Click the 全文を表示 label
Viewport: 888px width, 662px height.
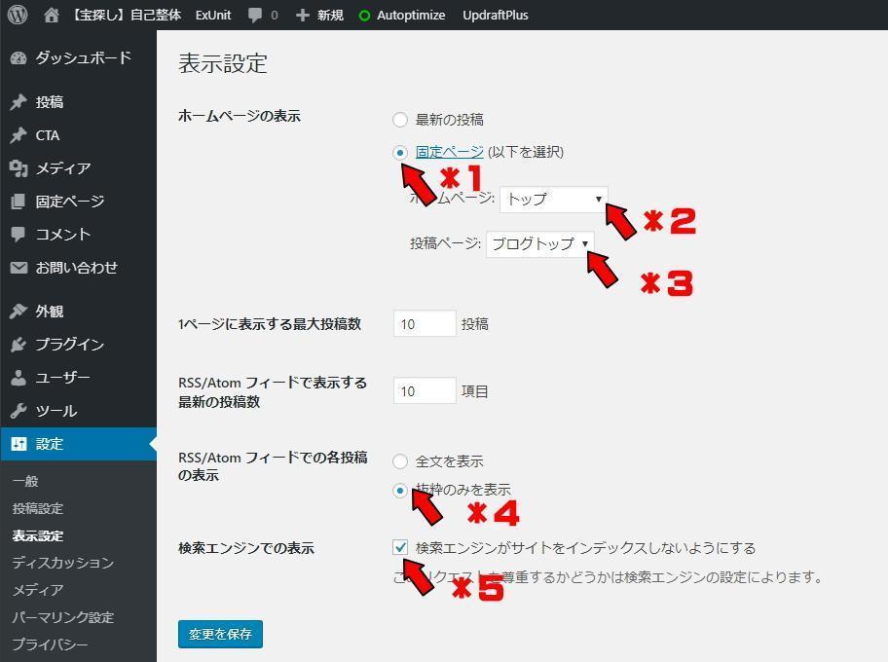click(449, 461)
